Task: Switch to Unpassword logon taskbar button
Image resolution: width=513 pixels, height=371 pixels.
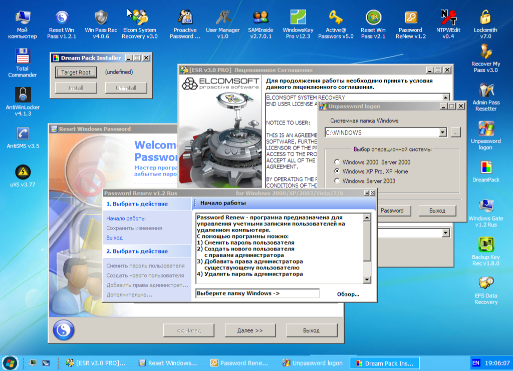Action: [313, 363]
